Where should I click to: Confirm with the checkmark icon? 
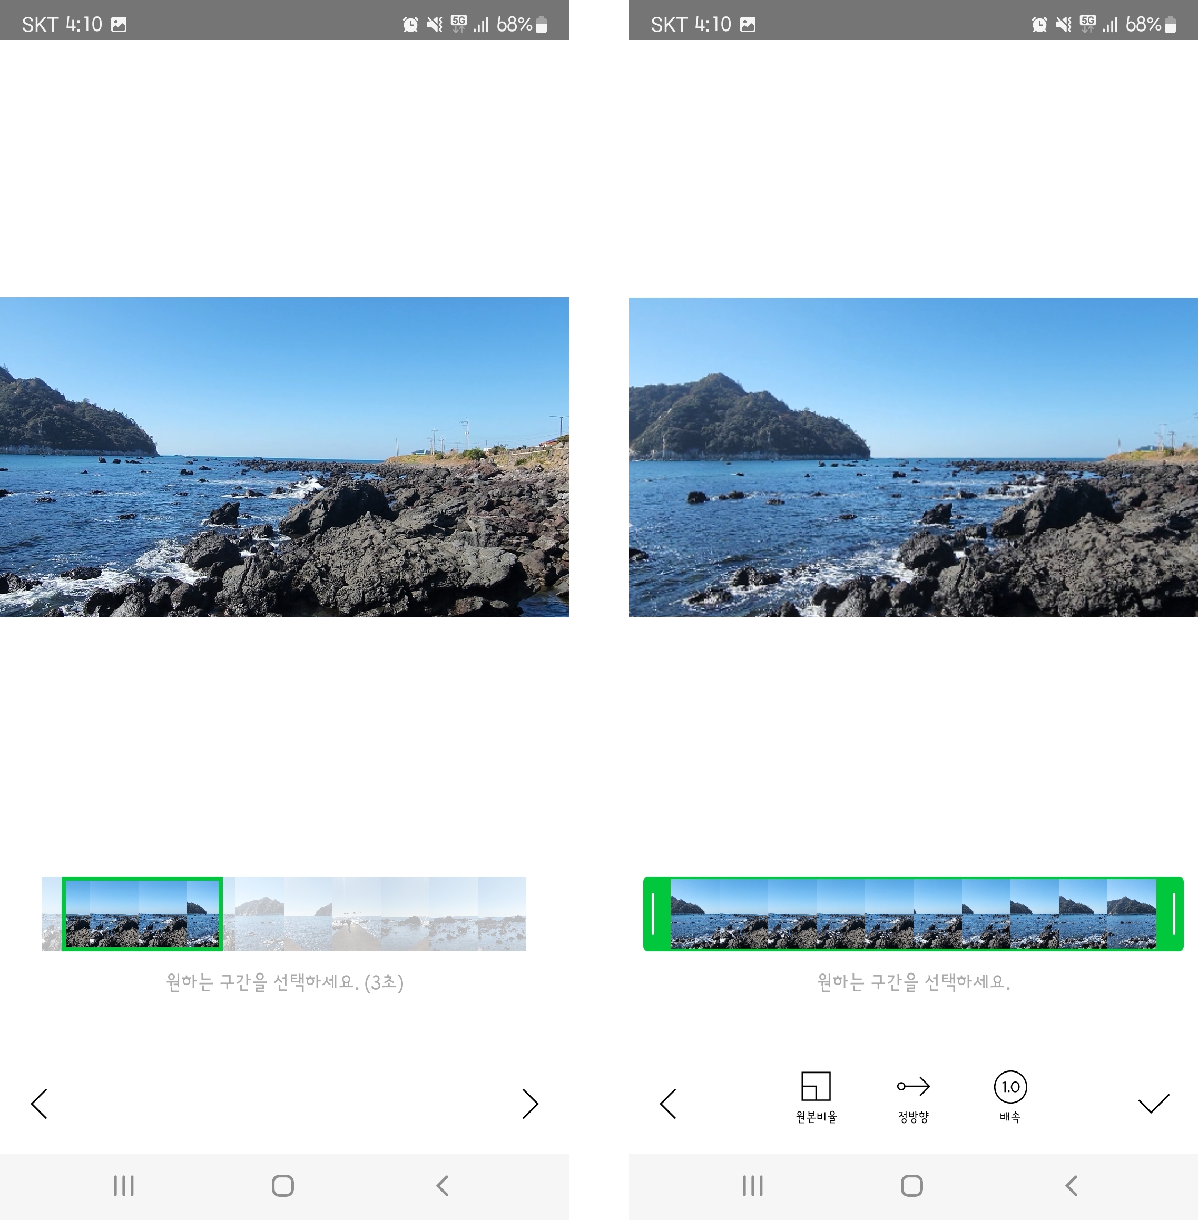[1153, 1104]
